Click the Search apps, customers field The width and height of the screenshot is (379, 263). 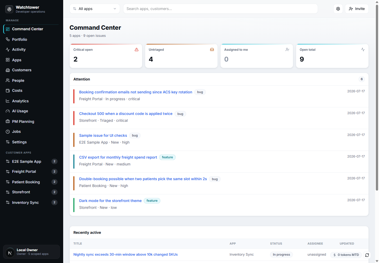point(220,9)
